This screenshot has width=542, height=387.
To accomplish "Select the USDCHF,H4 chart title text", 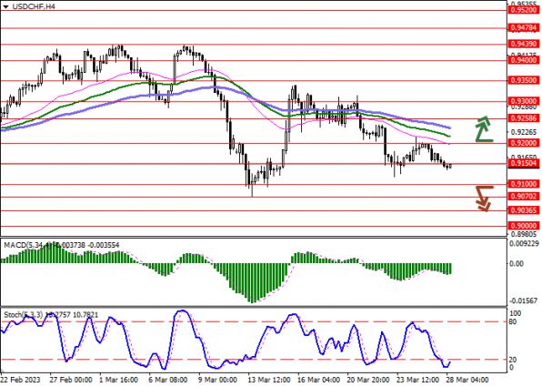I will pyautogui.click(x=33, y=6).
